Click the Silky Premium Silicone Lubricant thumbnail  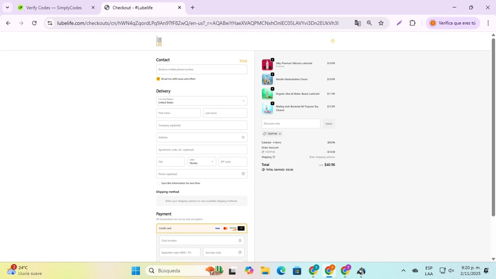(267, 65)
